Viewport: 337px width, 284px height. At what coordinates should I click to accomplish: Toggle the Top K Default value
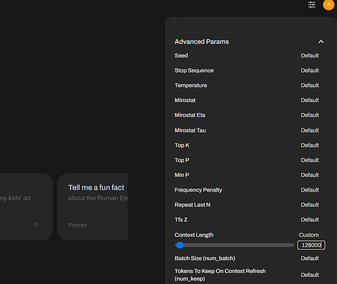(x=310, y=145)
